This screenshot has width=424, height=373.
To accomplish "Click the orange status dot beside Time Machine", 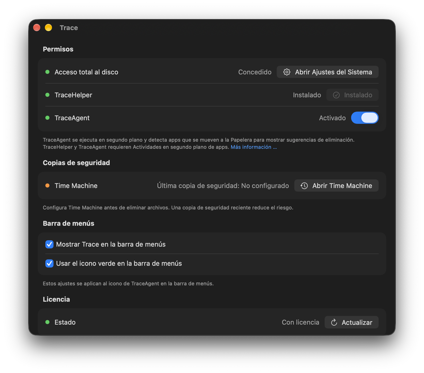I will pos(47,186).
